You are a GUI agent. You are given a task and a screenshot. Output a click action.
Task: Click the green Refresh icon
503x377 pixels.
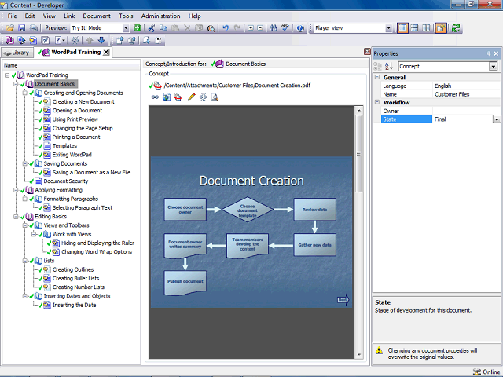tap(456, 28)
